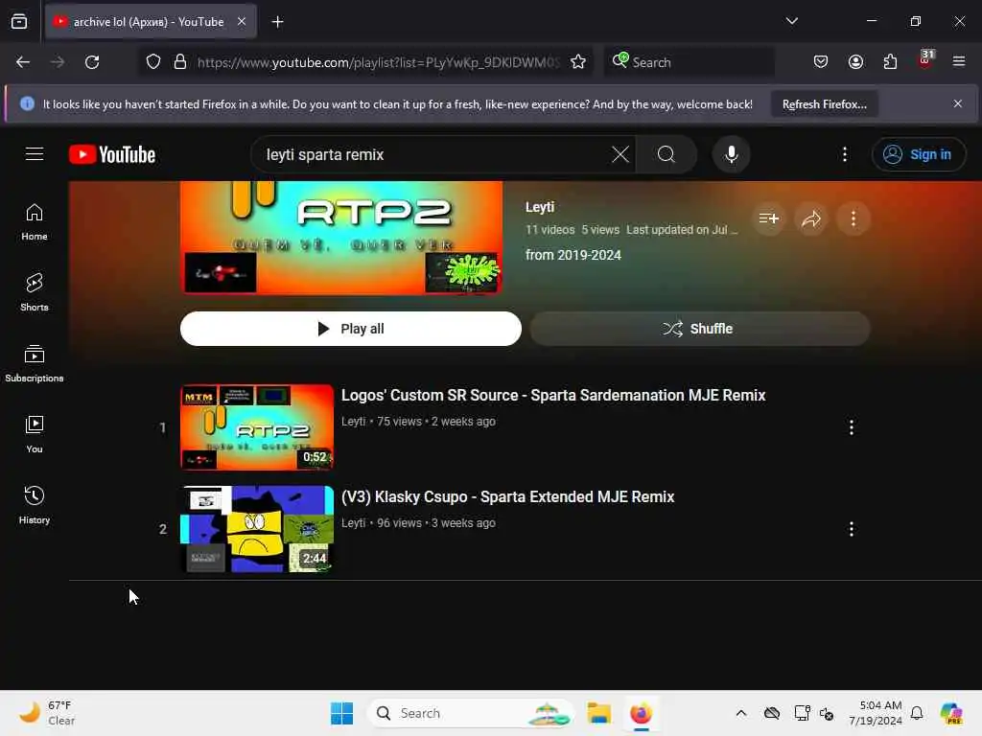Screen dimensions: 982x736
Task: Open Firefox extensions puzzle icon
Action: tap(891, 62)
